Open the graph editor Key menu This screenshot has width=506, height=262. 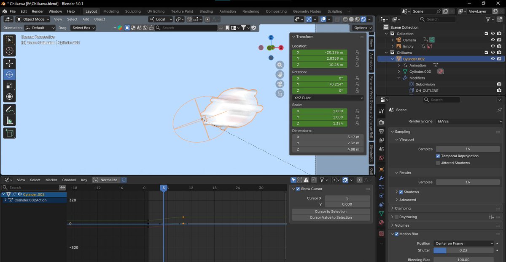[x=84, y=180]
